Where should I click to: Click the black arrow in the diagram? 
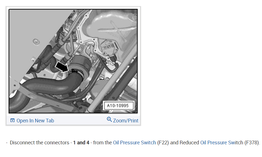pyautogui.click(x=61, y=67)
